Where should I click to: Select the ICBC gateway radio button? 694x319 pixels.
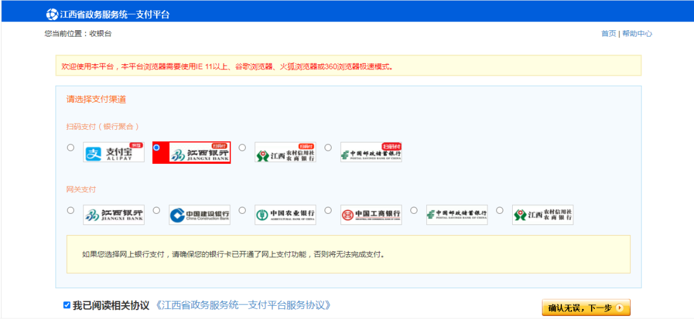pyautogui.click(x=328, y=211)
